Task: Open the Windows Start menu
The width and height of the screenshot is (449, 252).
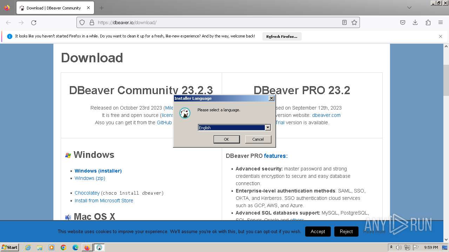Action: [x=10, y=247]
